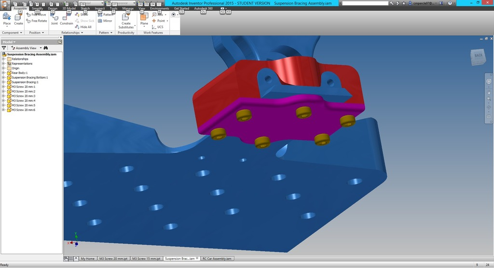Click the Place component tool
The image size is (494, 278).
pyautogui.click(x=7, y=19)
